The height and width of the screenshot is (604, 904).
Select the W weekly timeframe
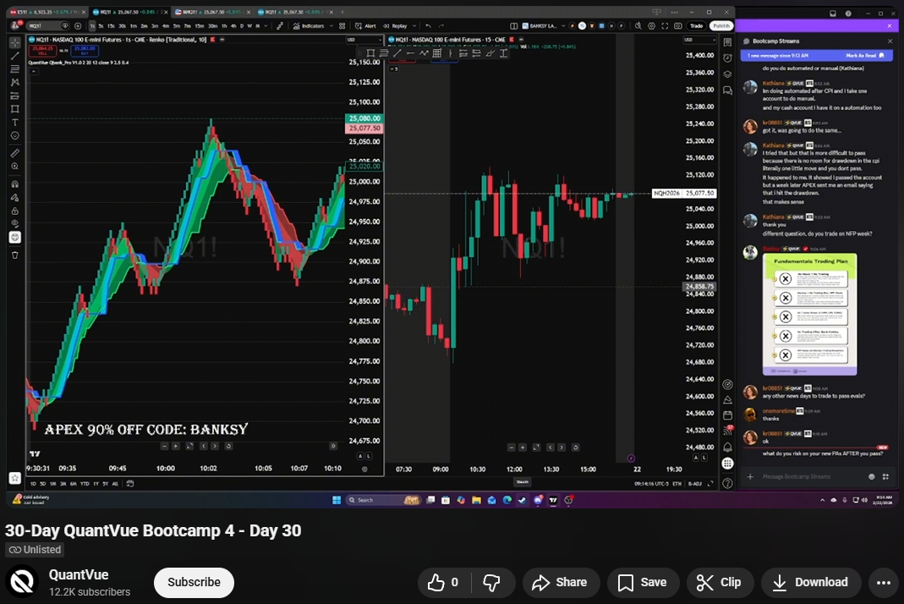[249, 26]
